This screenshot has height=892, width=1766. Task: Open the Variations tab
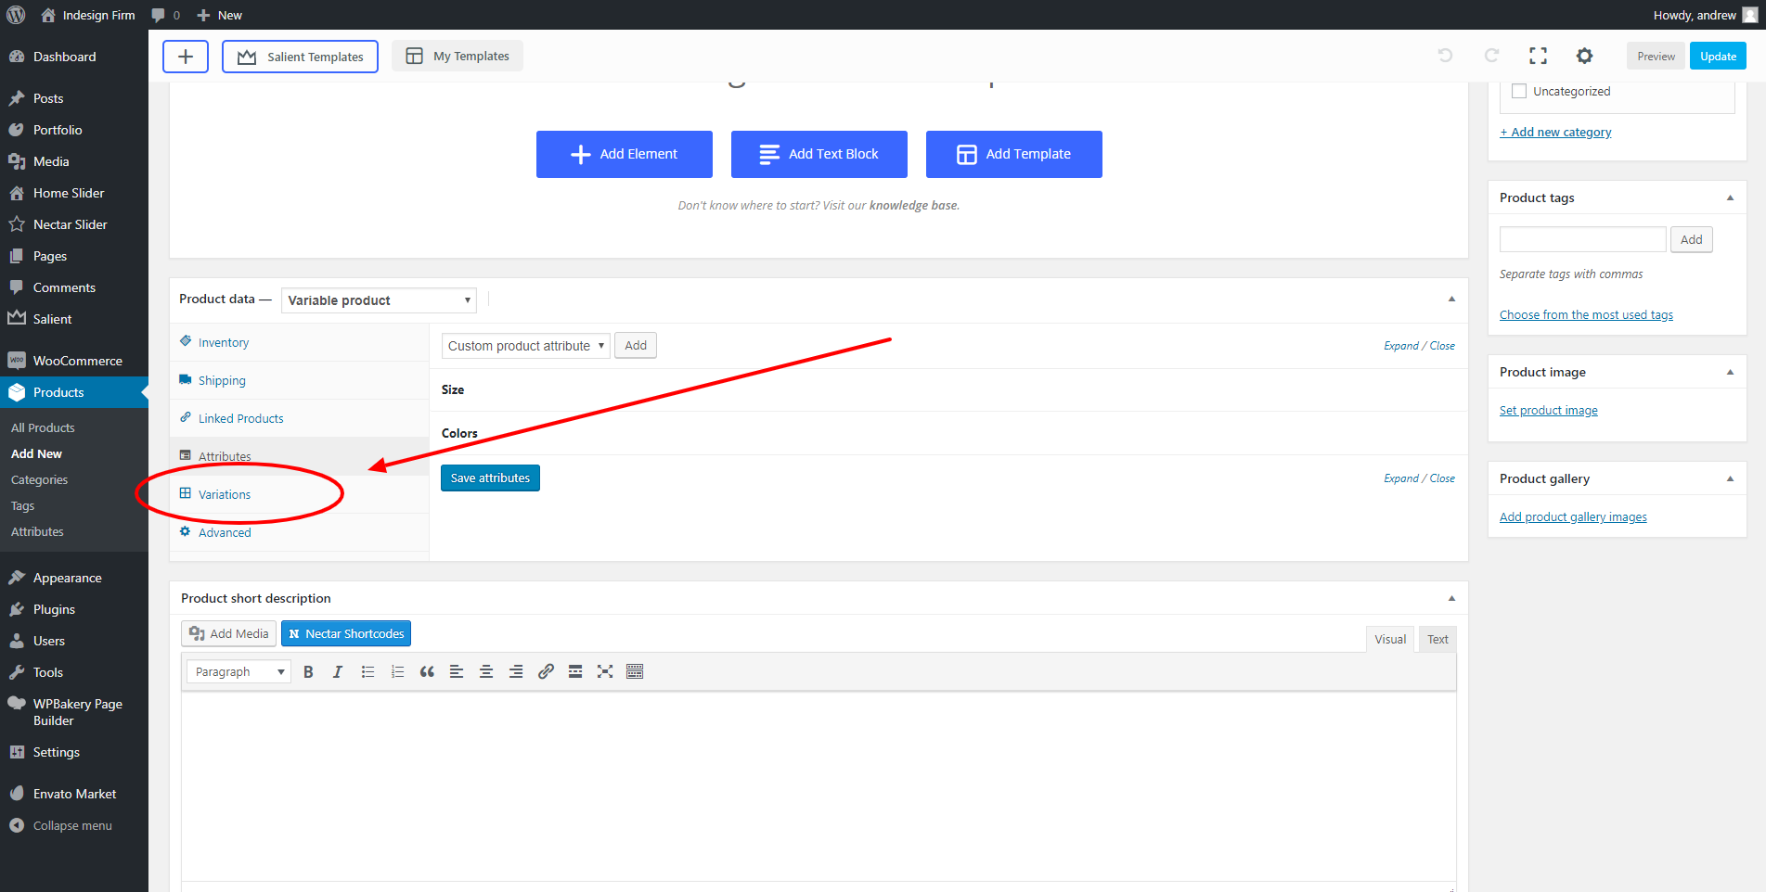(x=225, y=495)
